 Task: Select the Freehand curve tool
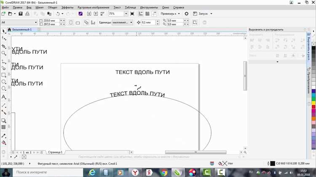(4, 61)
